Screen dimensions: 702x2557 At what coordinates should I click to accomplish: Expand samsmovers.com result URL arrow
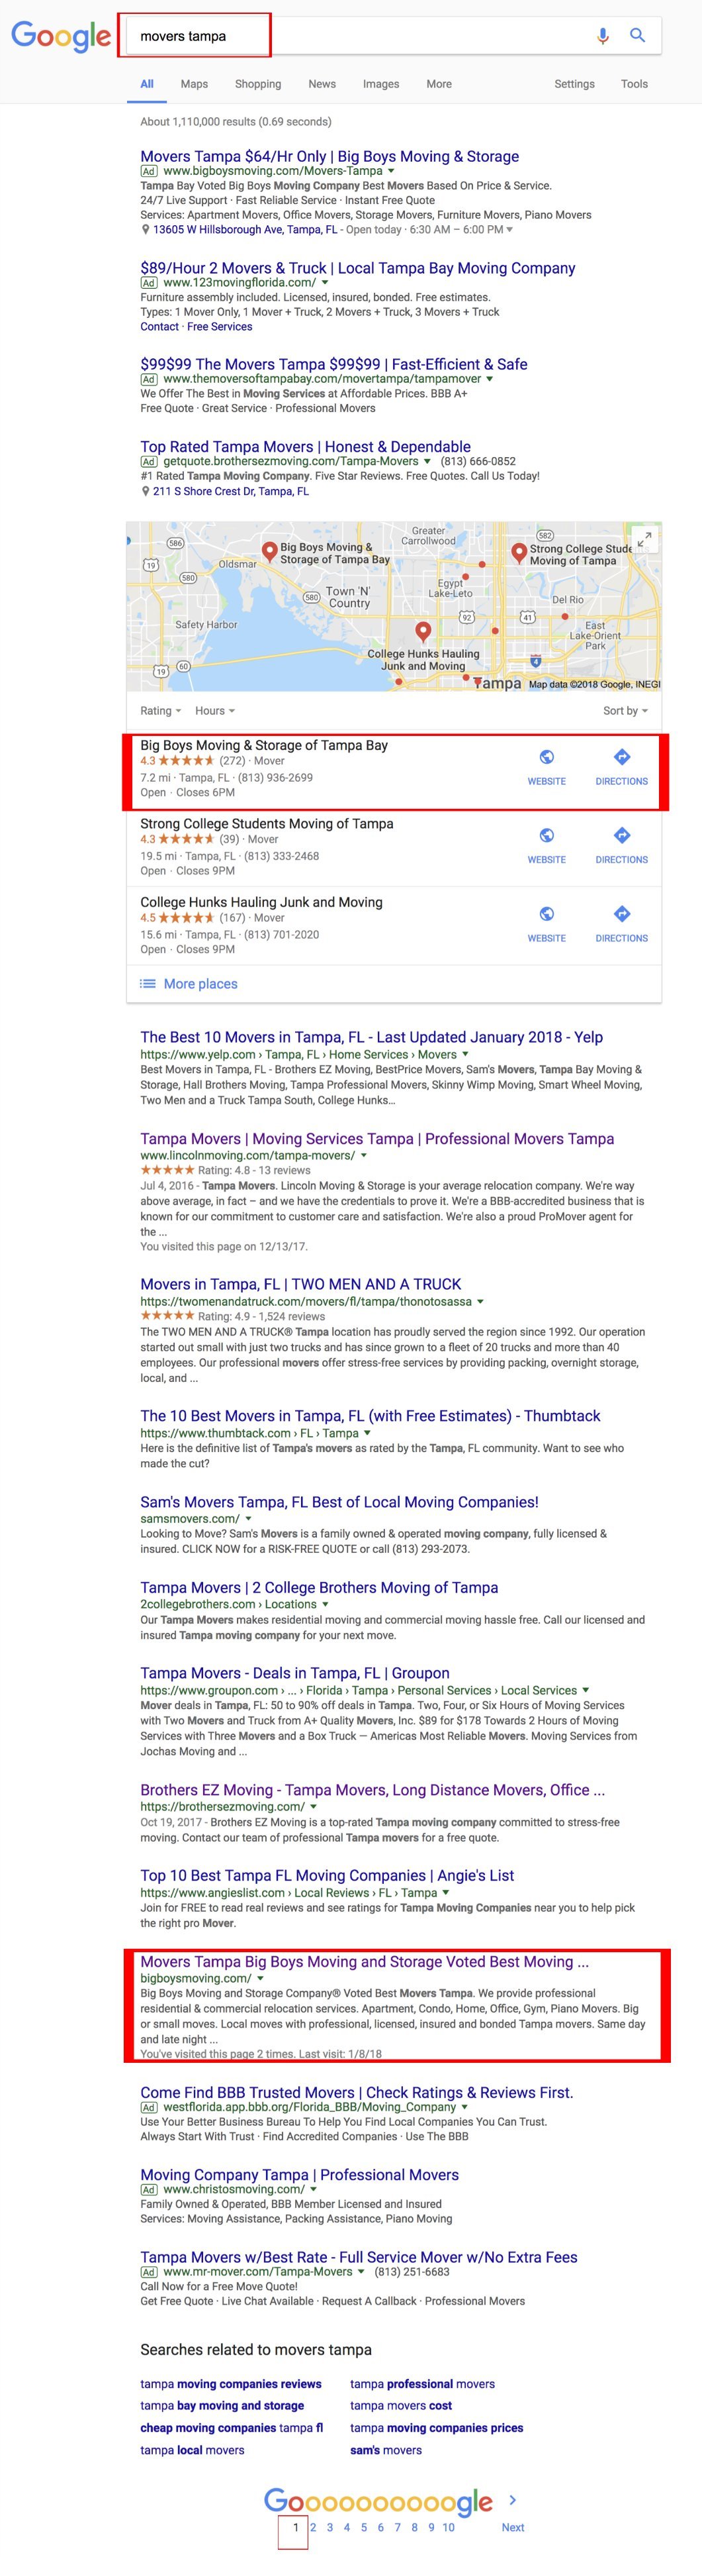tap(248, 1519)
